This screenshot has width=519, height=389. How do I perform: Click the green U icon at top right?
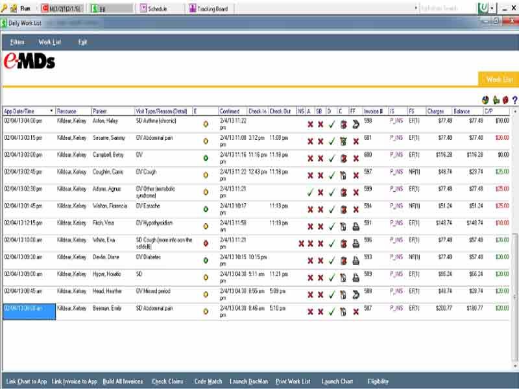coord(483,8)
